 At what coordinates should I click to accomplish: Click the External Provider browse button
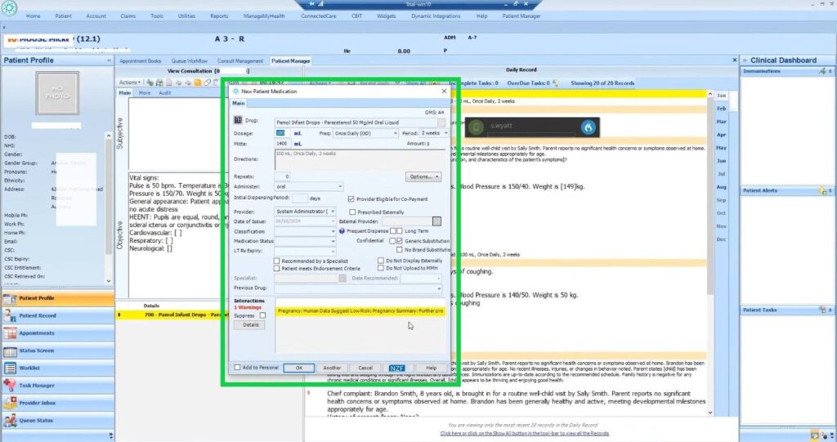[436, 221]
